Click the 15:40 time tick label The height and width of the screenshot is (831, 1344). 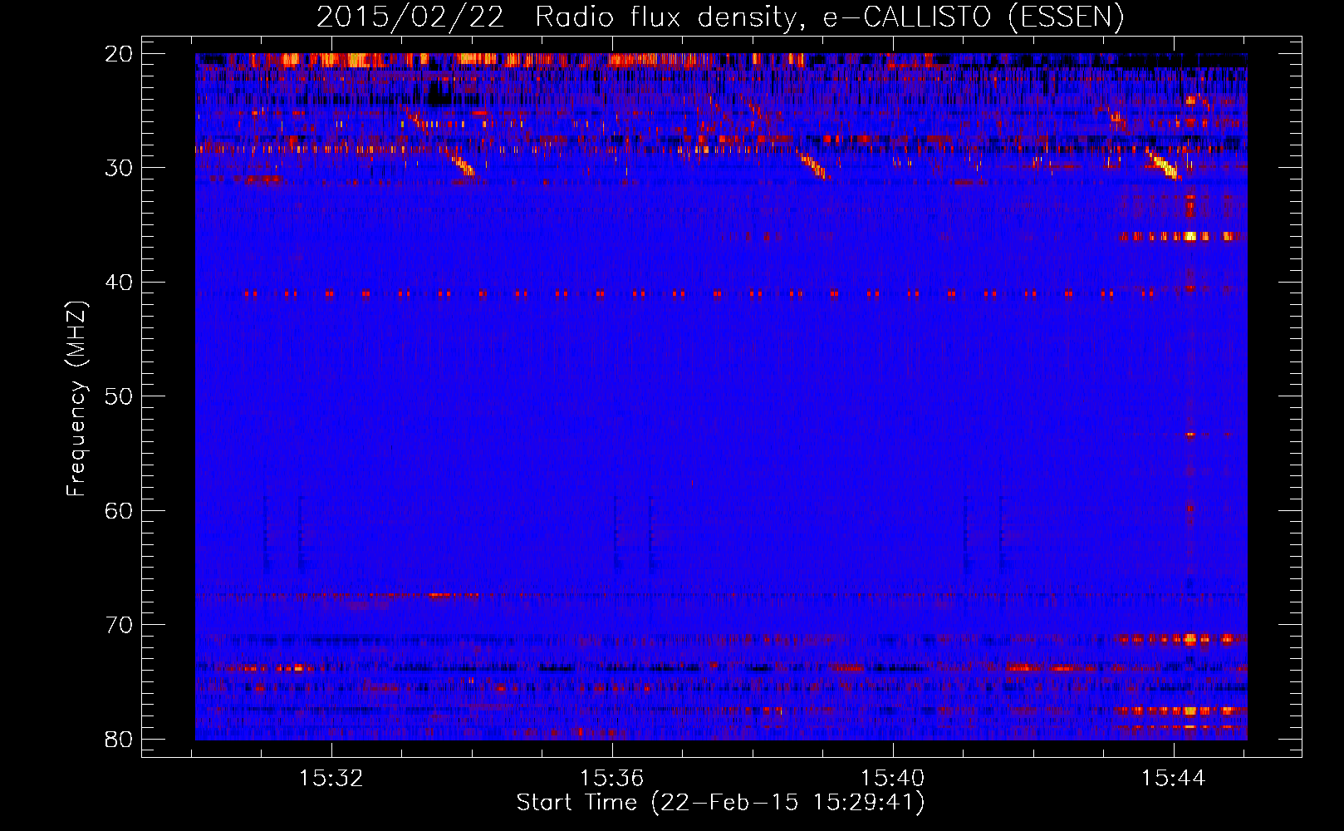pyautogui.click(x=893, y=779)
